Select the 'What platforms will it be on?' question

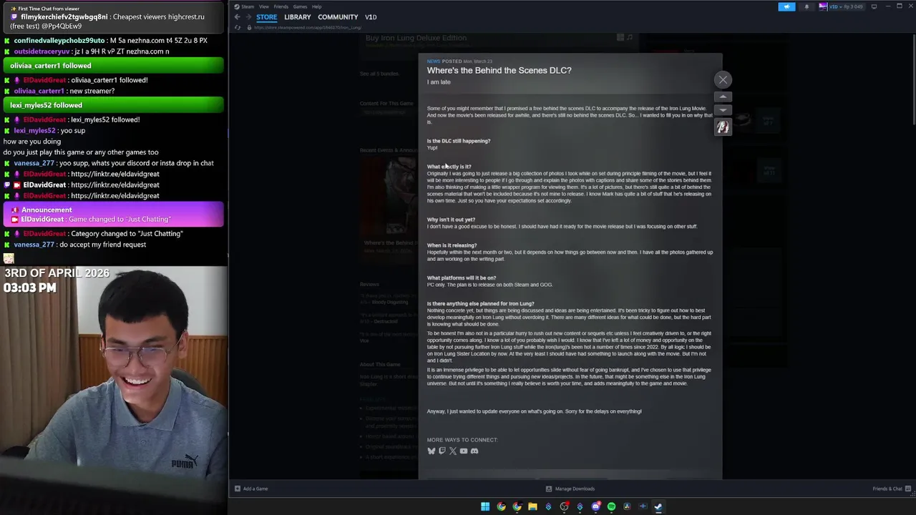click(x=462, y=278)
